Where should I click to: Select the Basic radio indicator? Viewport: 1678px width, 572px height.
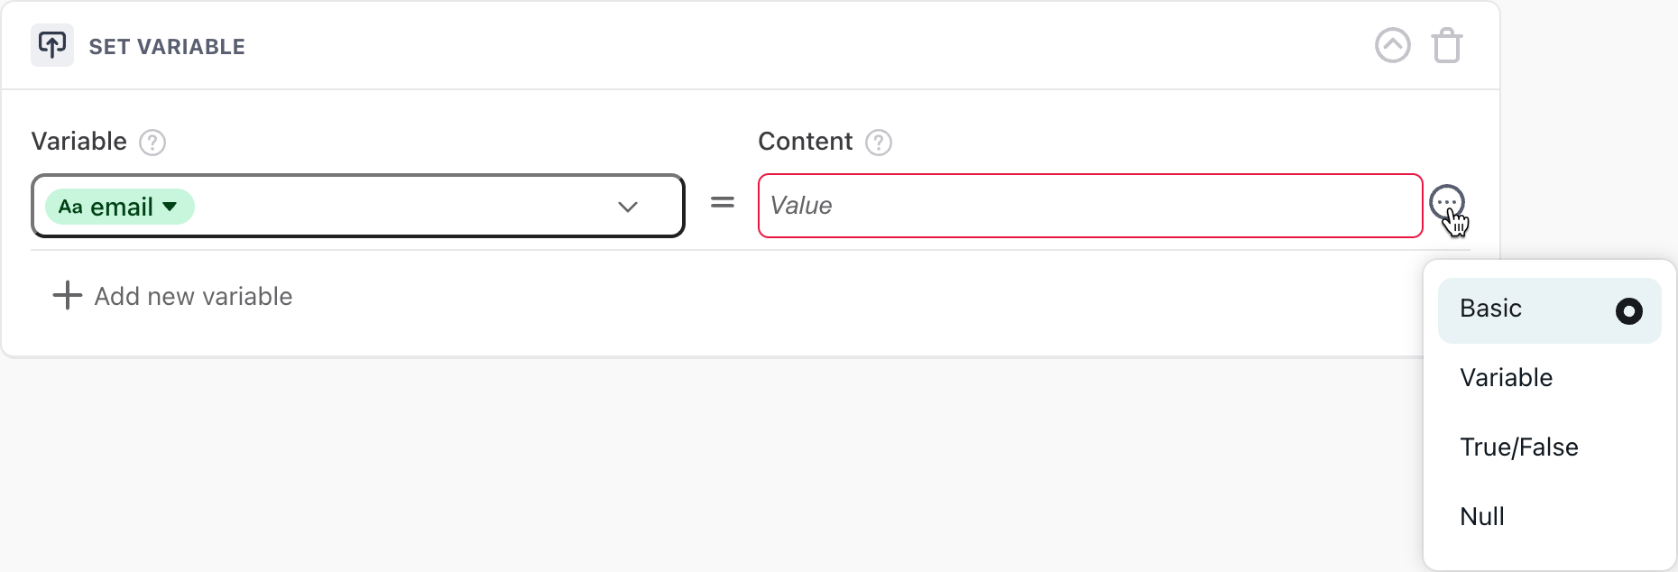(1629, 311)
